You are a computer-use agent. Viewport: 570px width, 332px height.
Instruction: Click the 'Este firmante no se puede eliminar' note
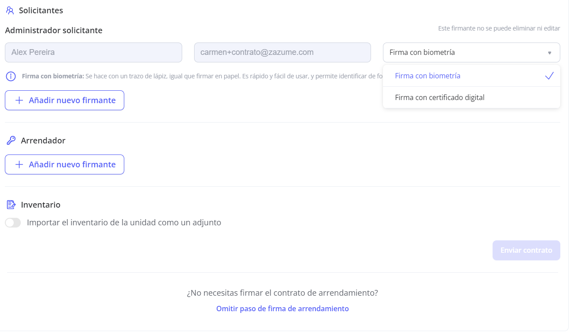(499, 28)
